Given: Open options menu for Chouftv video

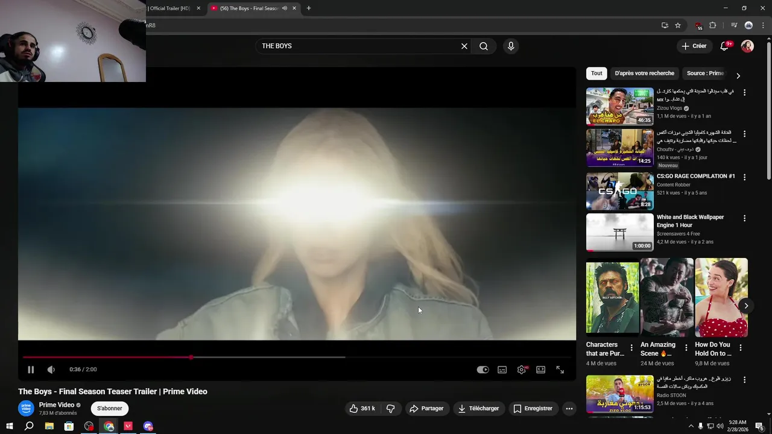Looking at the screenshot, I should click(x=744, y=133).
